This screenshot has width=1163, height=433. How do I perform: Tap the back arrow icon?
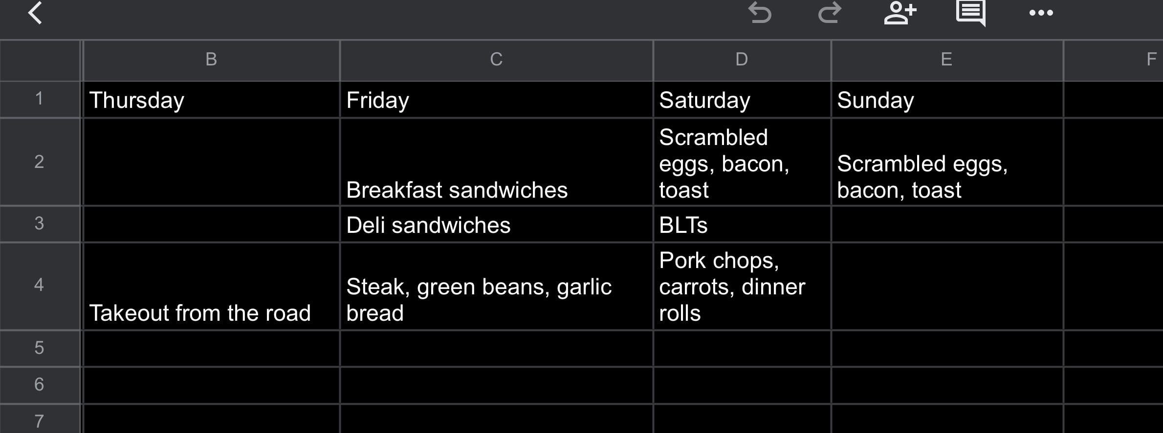35,13
